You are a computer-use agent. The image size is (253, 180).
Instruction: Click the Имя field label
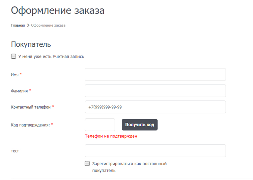pos(15,75)
